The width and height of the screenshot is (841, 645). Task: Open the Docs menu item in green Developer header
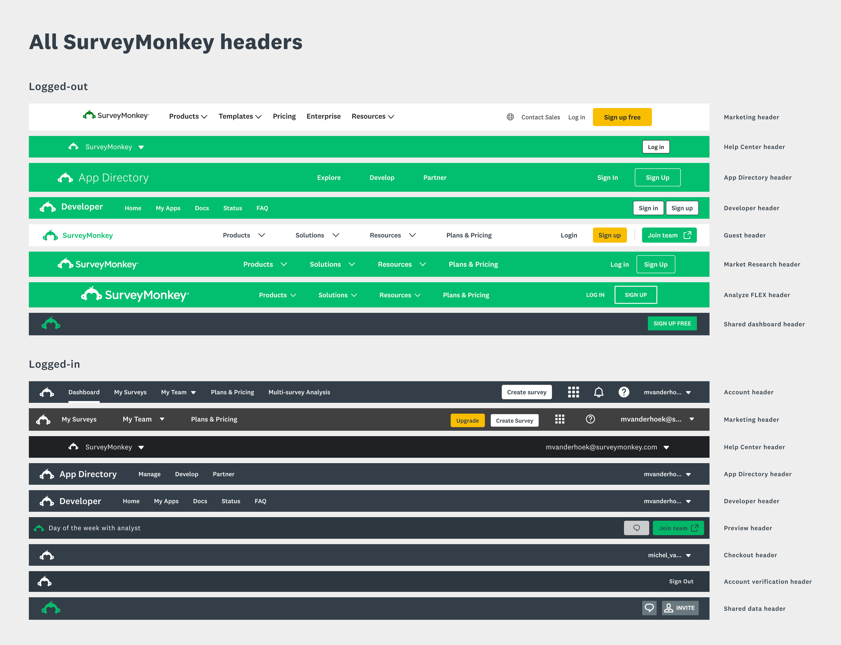point(202,208)
